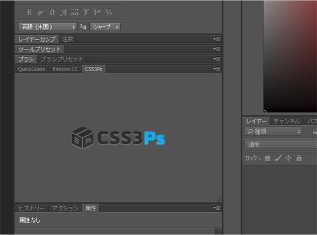Toggle titling alternates (T) button
Image resolution: width=317 pixels, height=235 pixels.
tap(86, 12)
